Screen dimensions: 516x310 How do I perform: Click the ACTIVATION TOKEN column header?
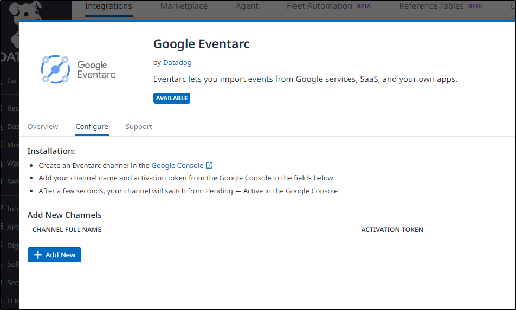392,230
